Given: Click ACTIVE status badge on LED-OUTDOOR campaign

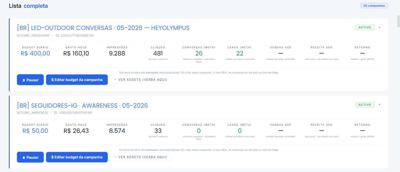Looking at the screenshot, I should coord(365,27).
